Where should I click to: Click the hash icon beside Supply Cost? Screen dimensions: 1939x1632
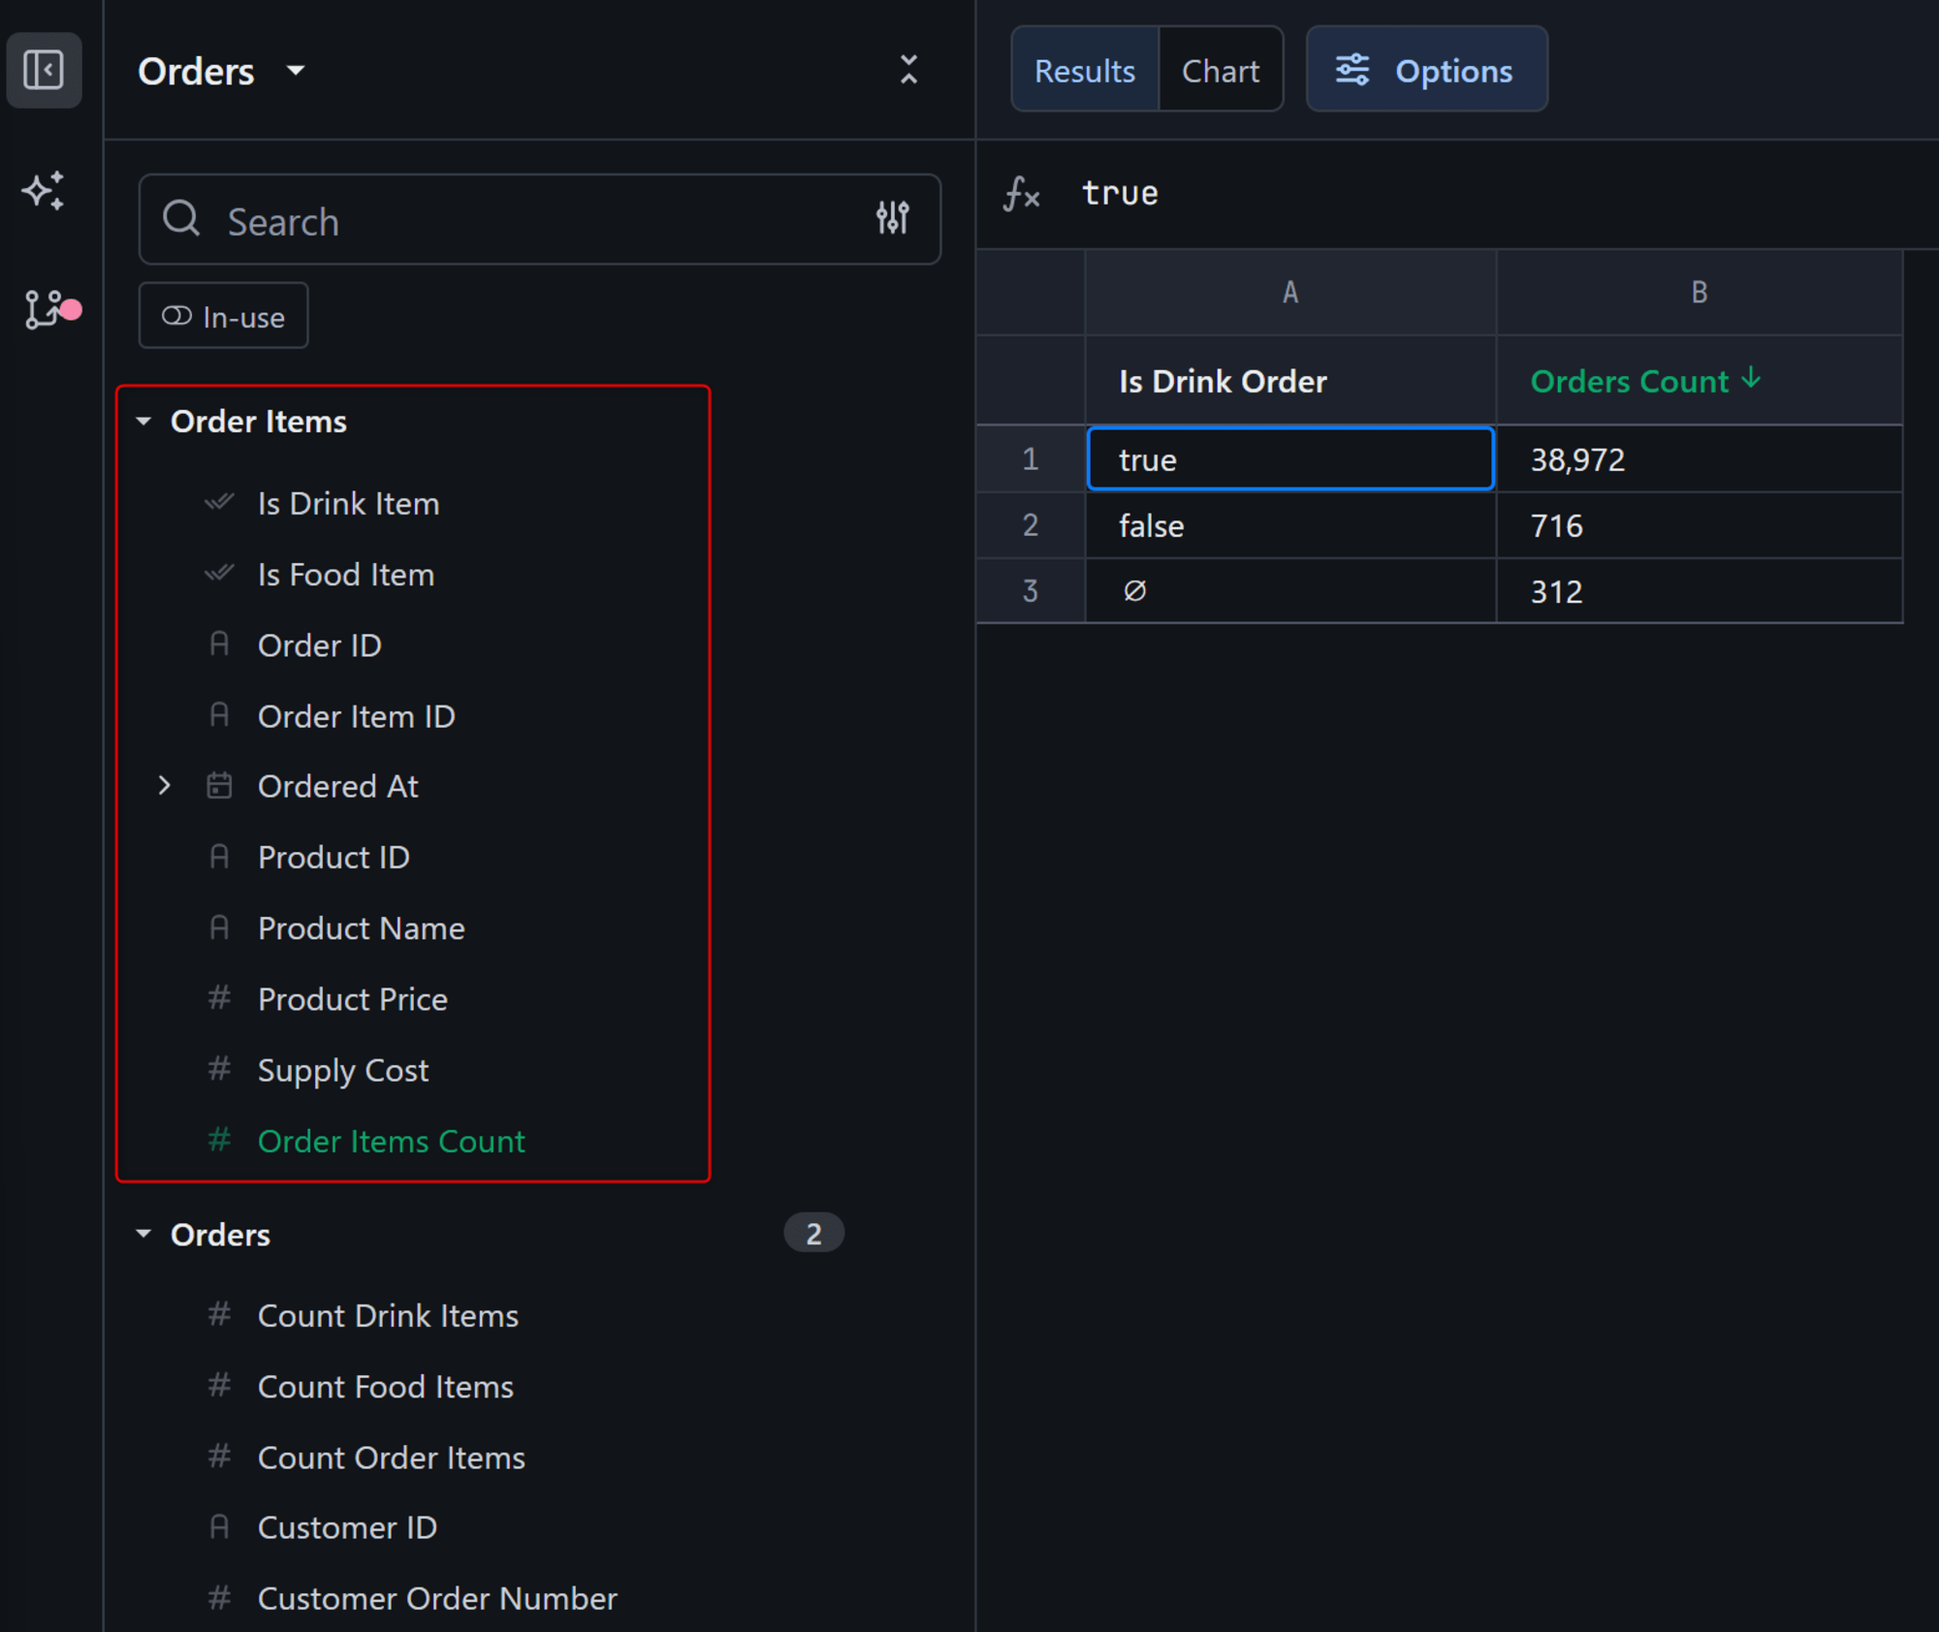[x=220, y=1069]
